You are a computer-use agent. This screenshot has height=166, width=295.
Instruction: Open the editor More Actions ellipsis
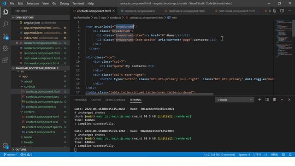pyautogui.click(x=289, y=11)
